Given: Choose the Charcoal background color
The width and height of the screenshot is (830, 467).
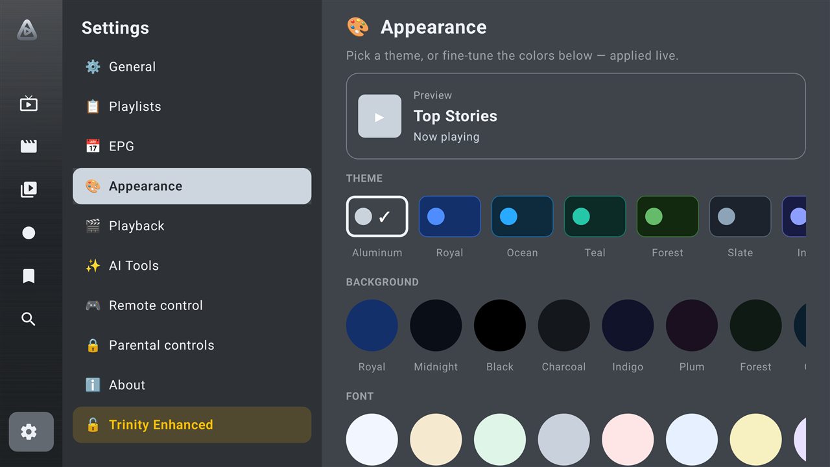Looking at the screenshot, I should click(x=563, y=326).
